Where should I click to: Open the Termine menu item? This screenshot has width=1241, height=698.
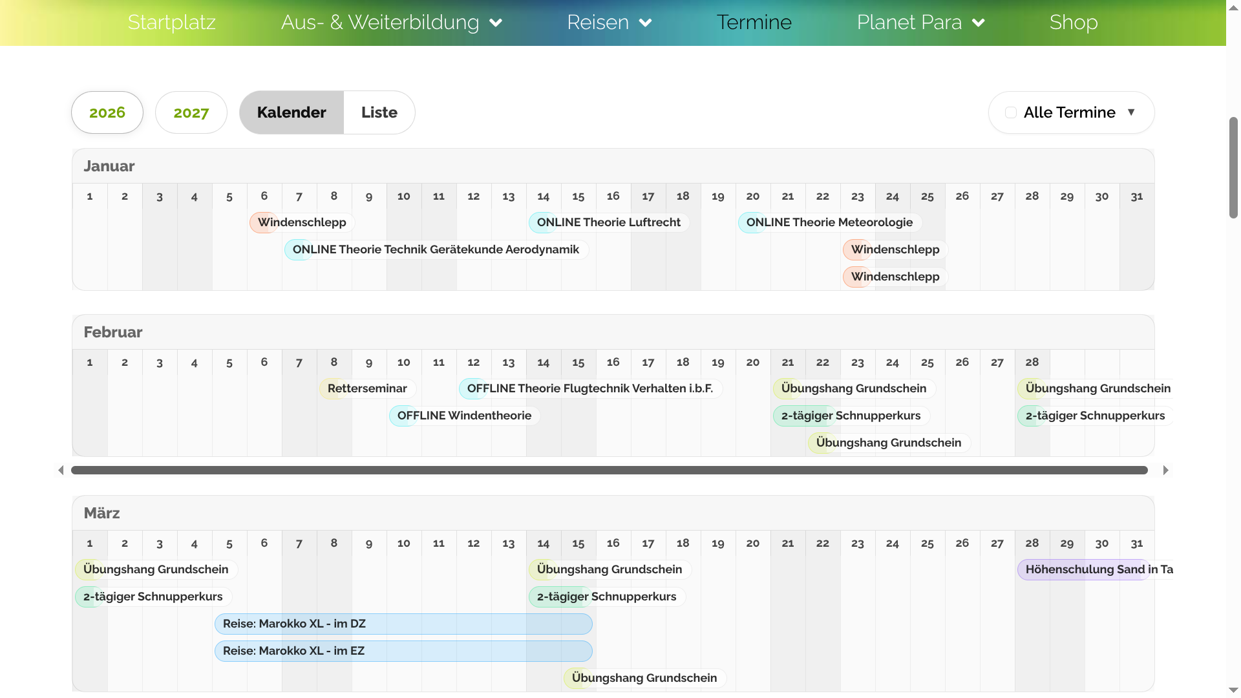click(x=754, y=23)
